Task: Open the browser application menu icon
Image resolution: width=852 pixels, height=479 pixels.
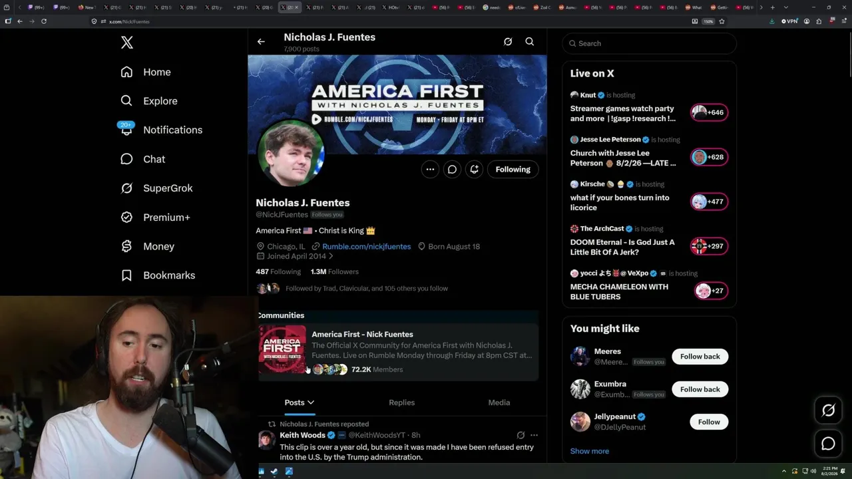Action: click(843, 21)
